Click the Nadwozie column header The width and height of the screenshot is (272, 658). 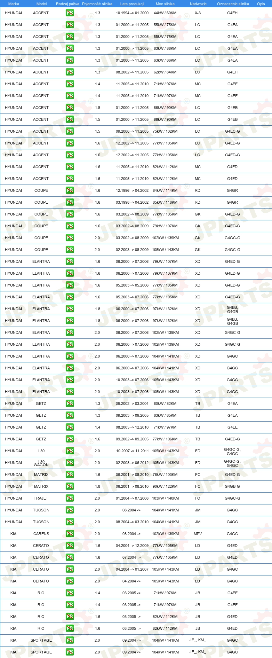coord(198,4)
